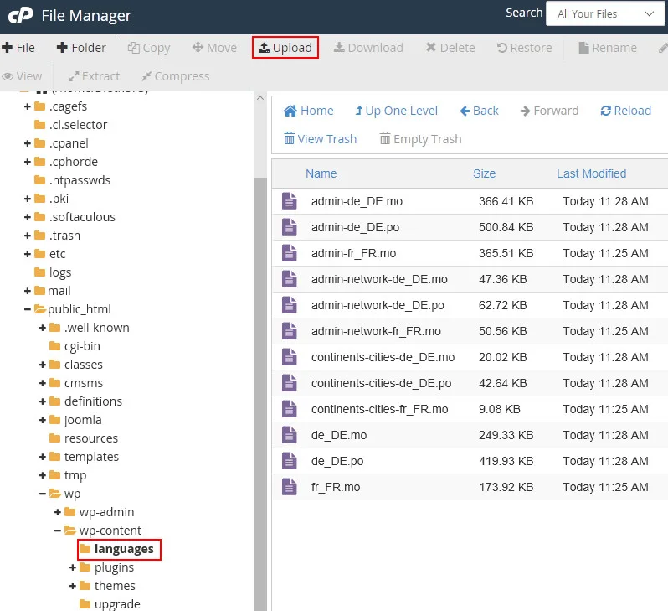This screenshot has height=611, width=668.
Task: Click the folder tree vertical scrollbar thumb
Action: coord(260,392)
